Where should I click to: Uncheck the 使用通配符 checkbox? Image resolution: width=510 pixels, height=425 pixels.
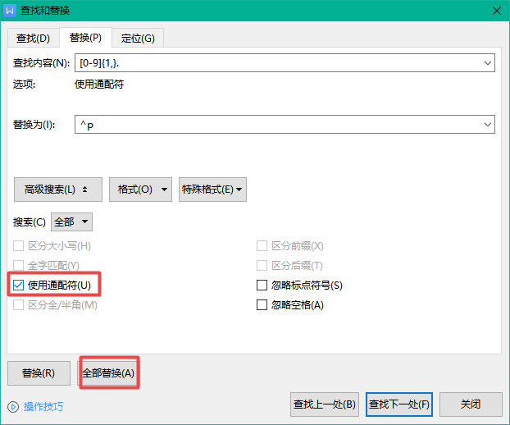point(19,285)
